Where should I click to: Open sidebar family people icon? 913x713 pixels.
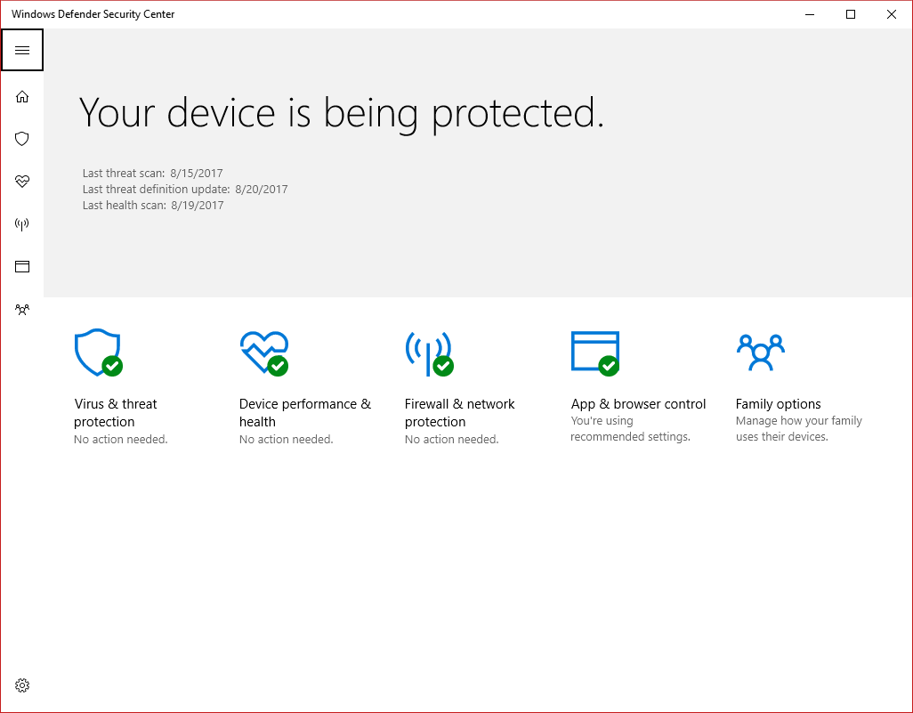pyautogui.click(x=22, y=309)
